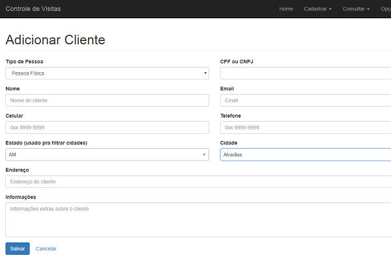
Task: Click the Informações text area
Action: tap(198, 220)
